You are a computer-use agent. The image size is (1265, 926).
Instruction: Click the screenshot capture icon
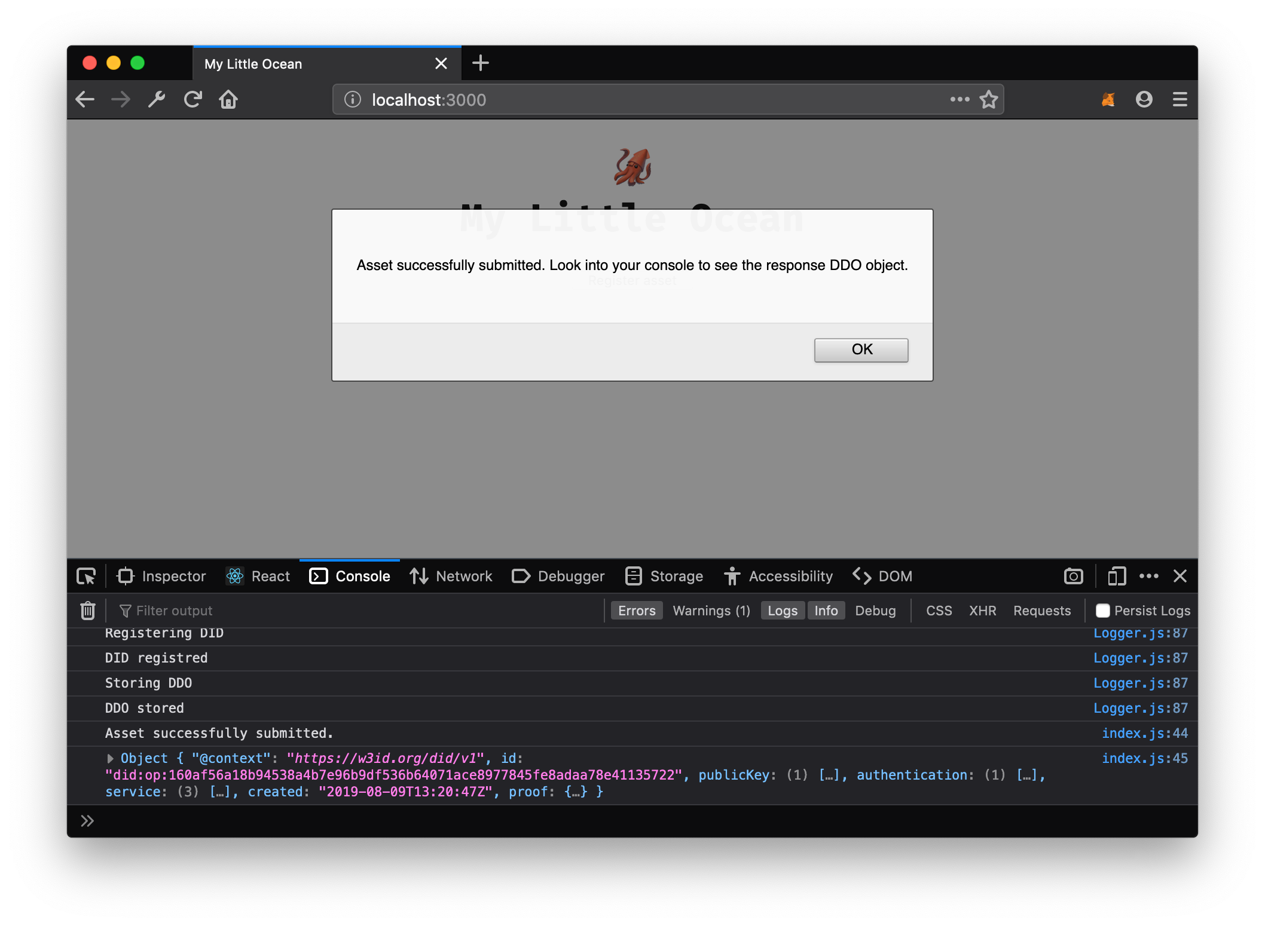pos(1074,577)
